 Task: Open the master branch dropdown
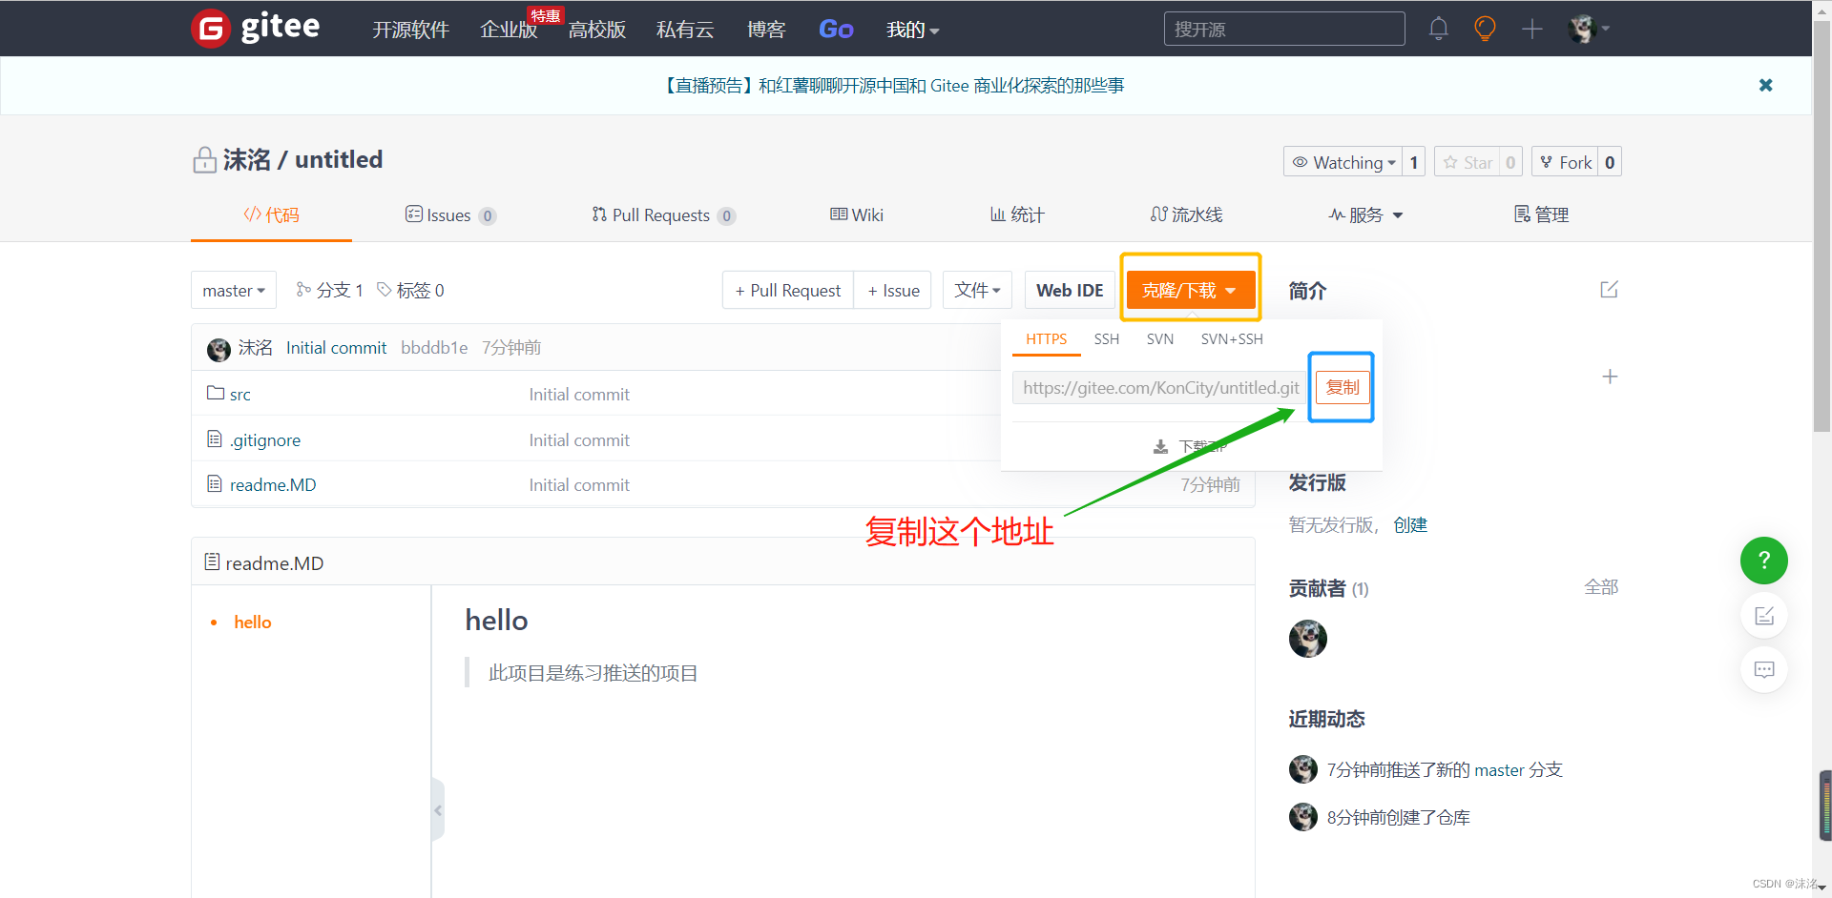point(234,290)
